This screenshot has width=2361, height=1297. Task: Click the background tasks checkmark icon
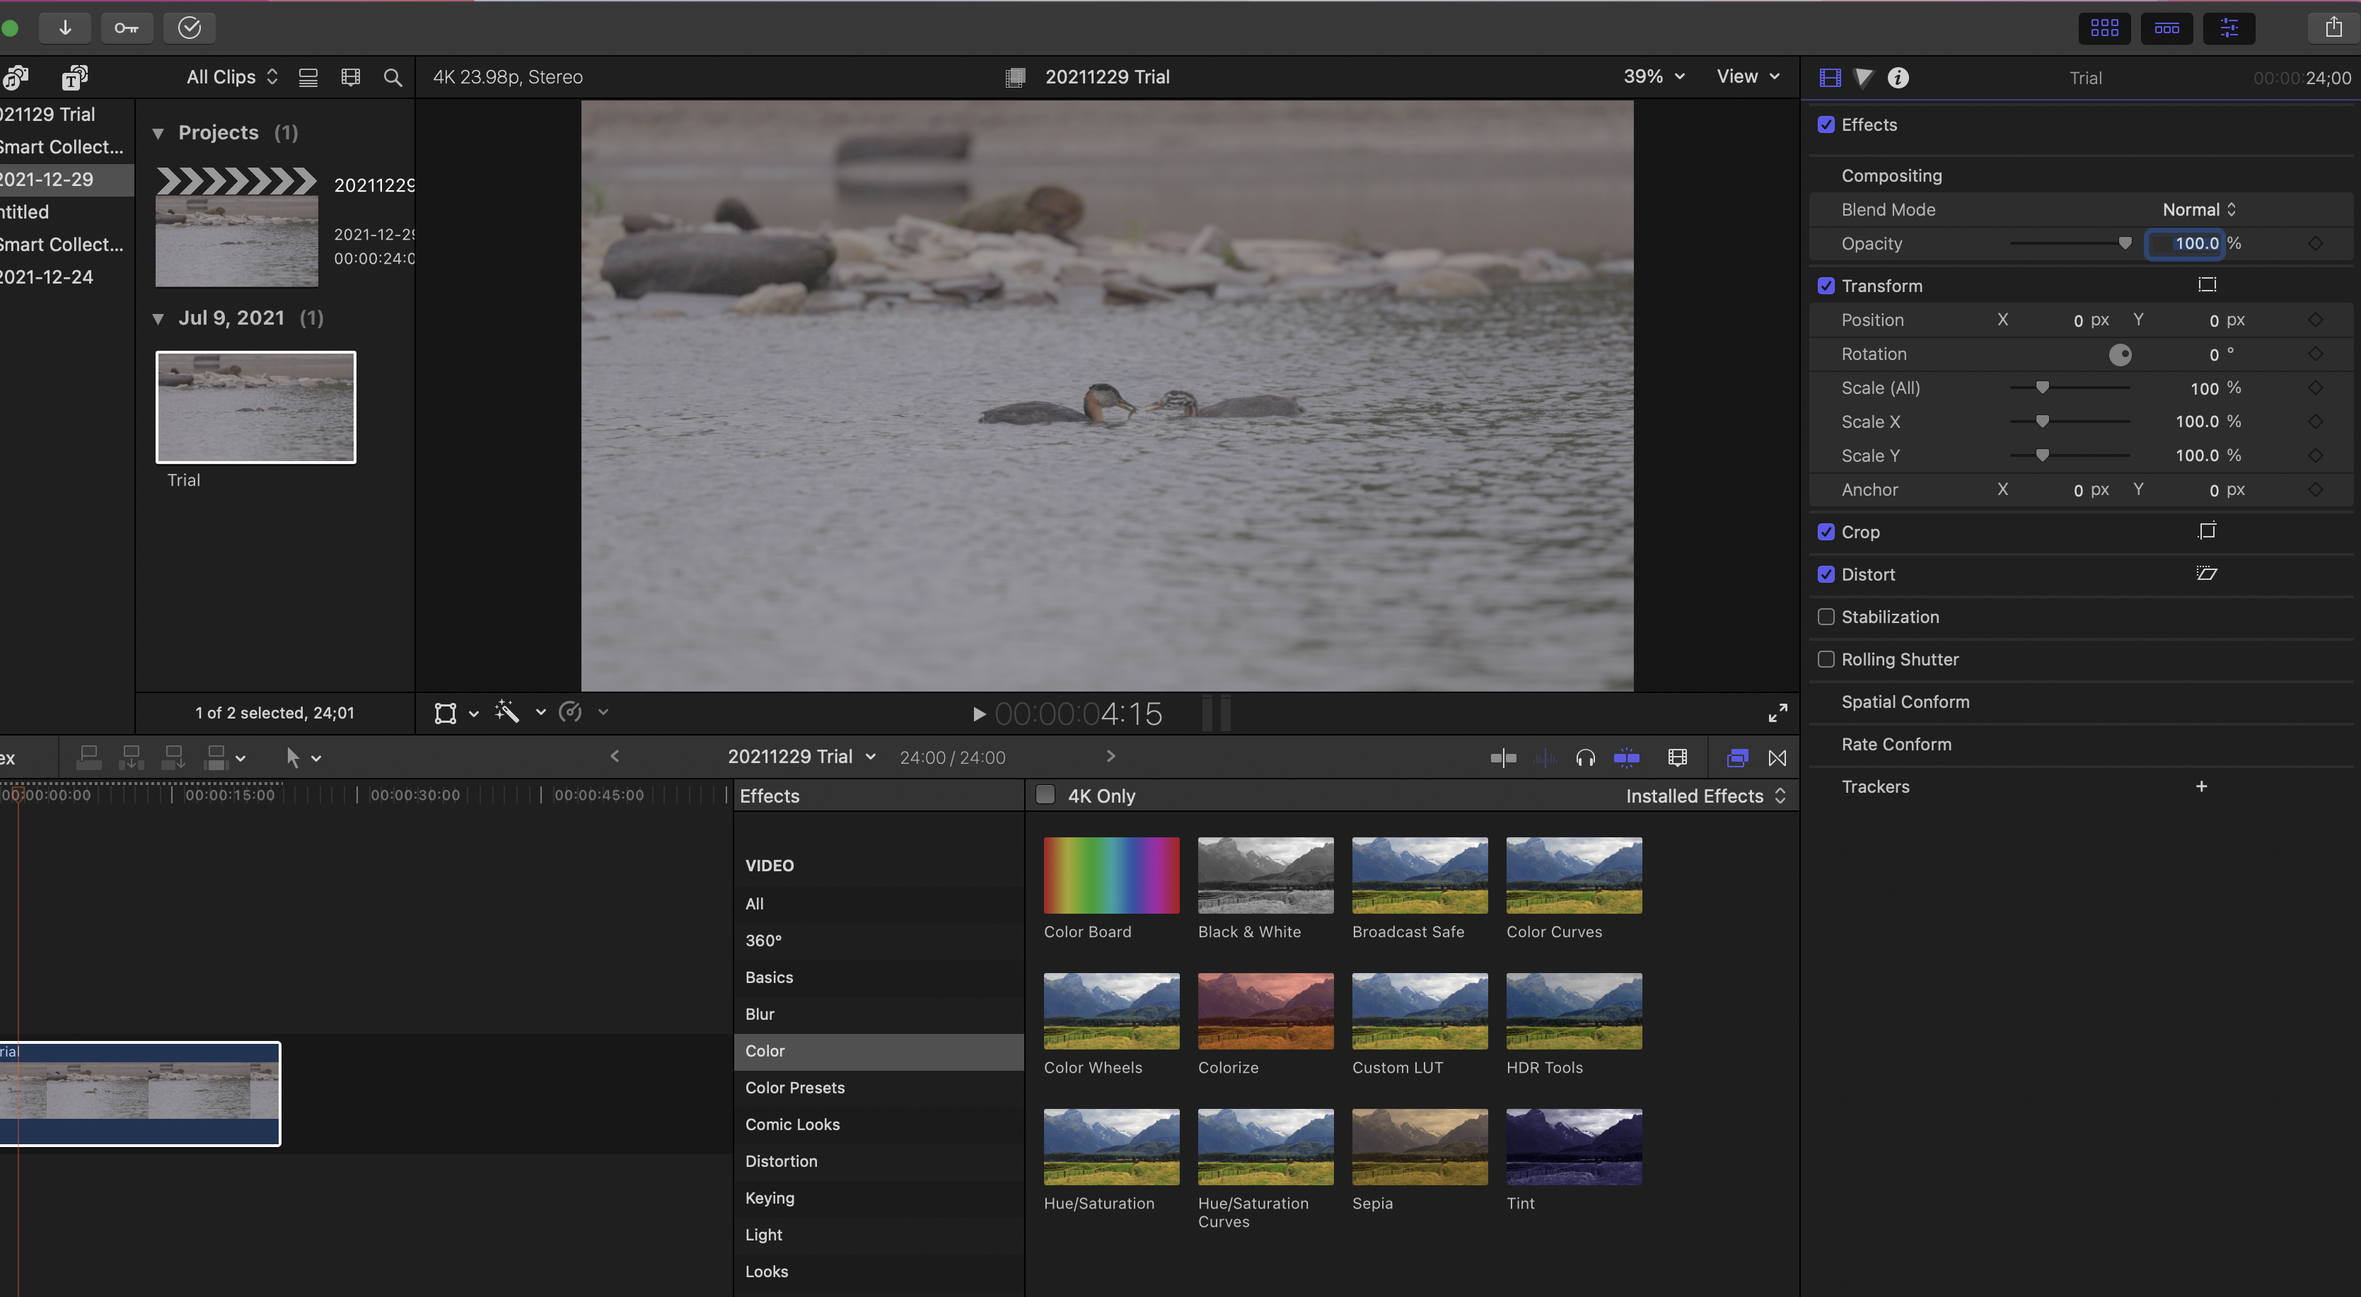189,28
